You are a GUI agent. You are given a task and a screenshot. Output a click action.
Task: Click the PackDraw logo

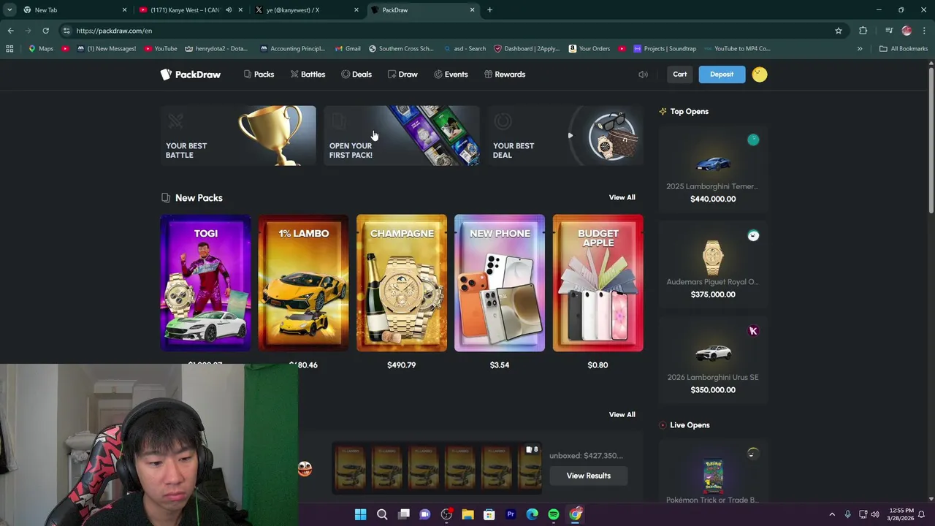pos(190,75)
